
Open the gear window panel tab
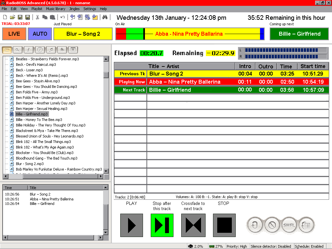click(73, 50)
